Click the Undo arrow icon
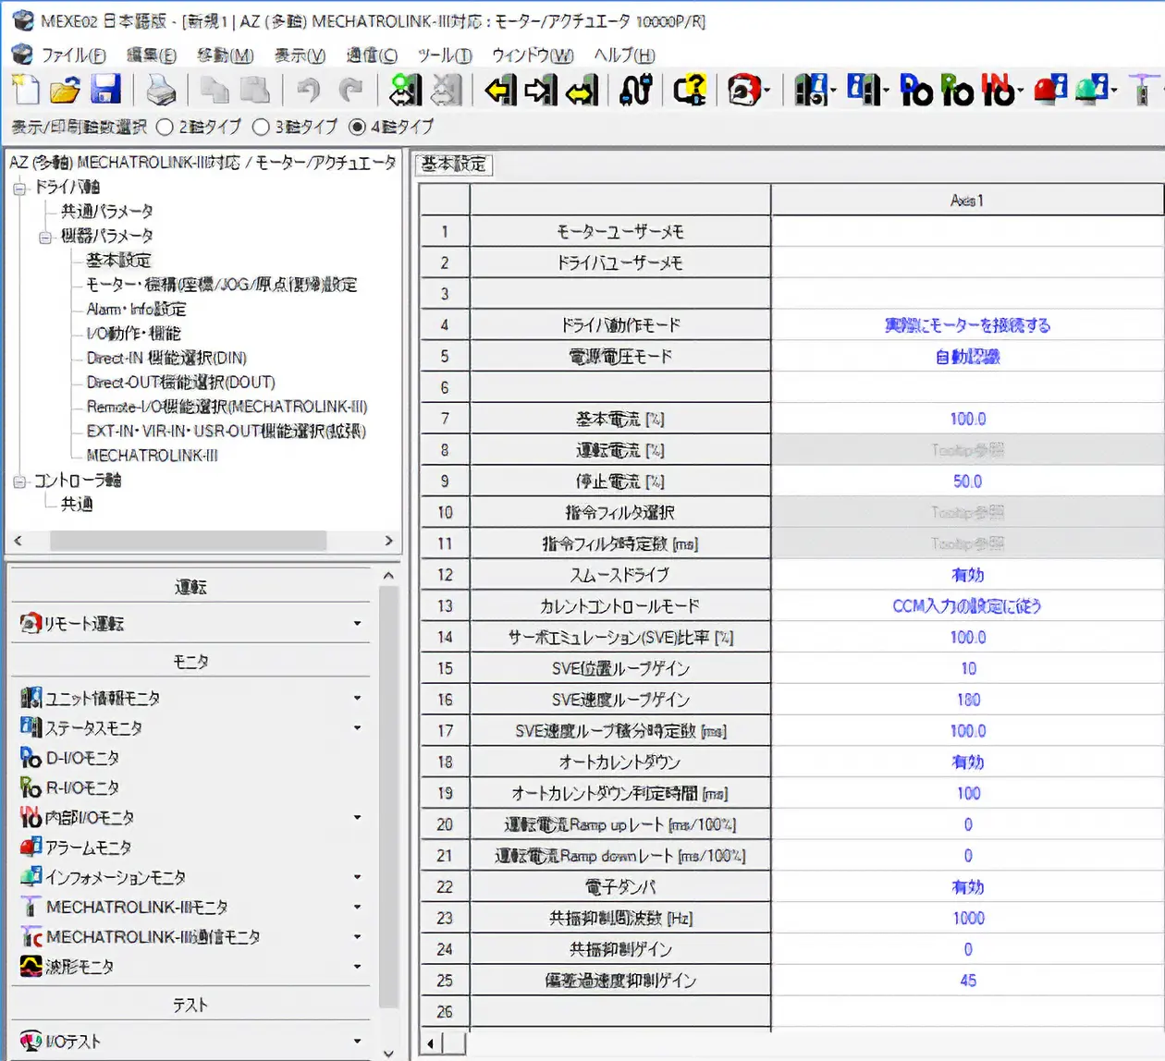This screenshot has height=1061, width=1165. (308, 90)
